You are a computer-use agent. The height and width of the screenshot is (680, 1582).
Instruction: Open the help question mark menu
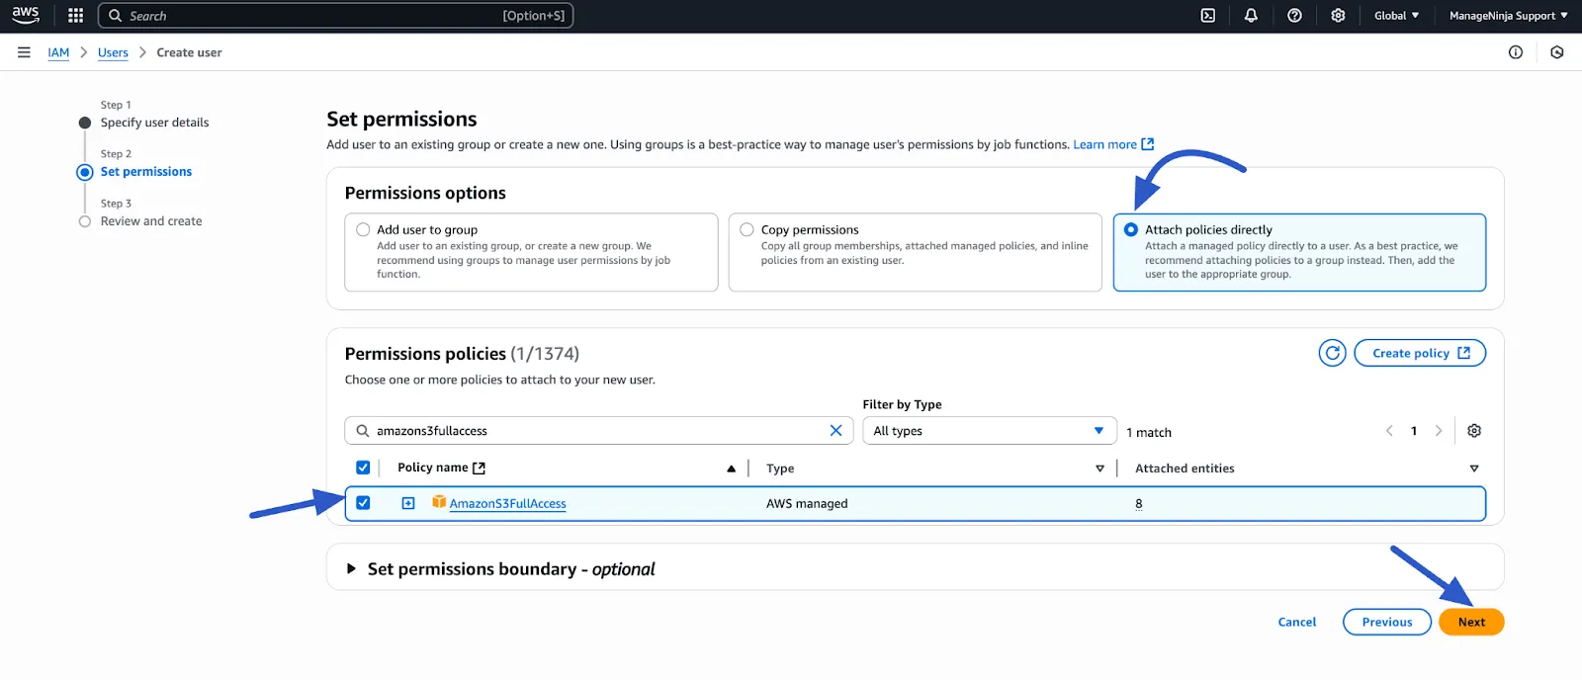(x=1294, y=16)
